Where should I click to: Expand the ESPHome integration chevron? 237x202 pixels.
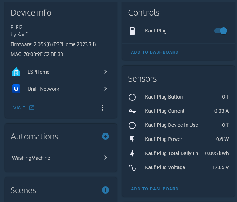click(105, 72)
